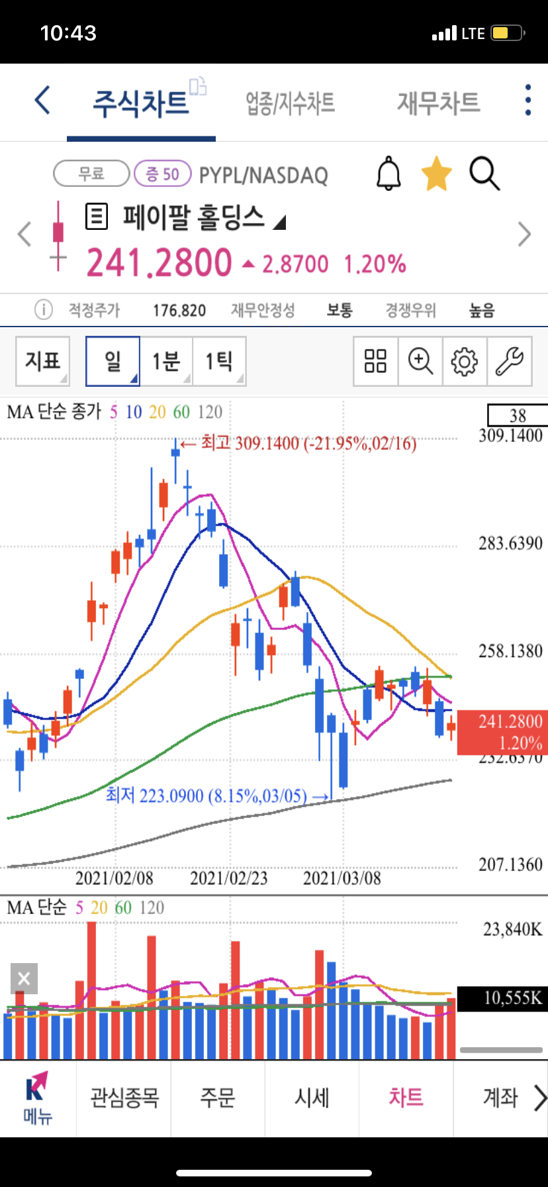Screen dimensions: 548x1187
Task: Open 메뉴 main menu icon
Action: pyautogui.click(x=38, y=1098)
